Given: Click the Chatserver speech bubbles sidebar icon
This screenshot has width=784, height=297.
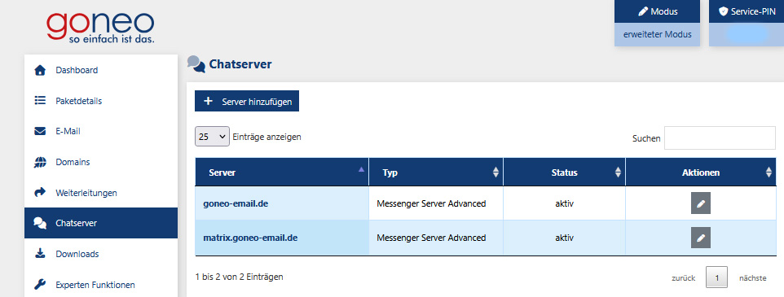Looking at the screenshot, I should pos(40,223).
